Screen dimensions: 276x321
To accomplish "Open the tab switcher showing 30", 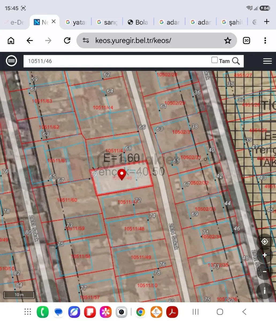I will [246, 40].
